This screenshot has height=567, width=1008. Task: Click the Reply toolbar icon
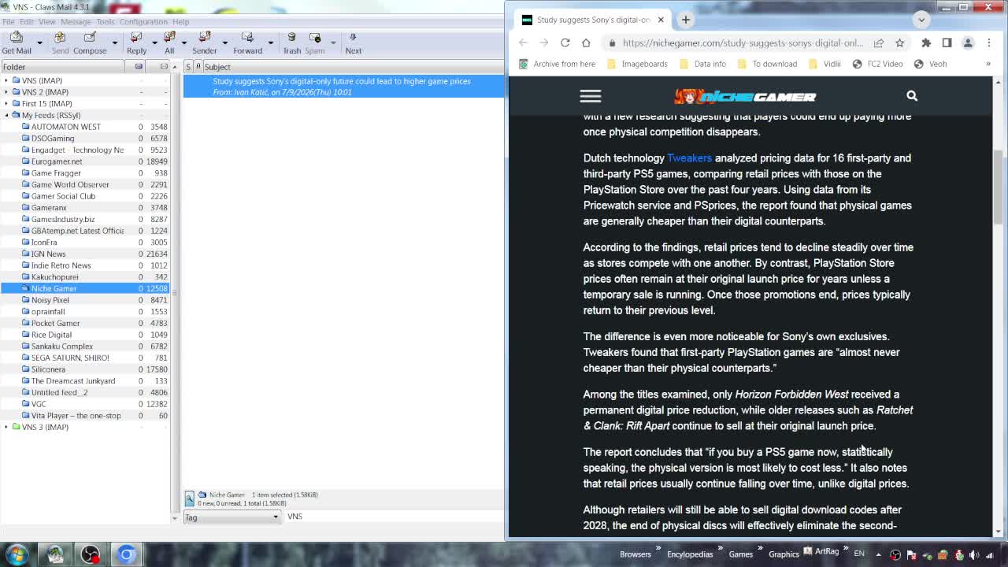click(136, 43)
